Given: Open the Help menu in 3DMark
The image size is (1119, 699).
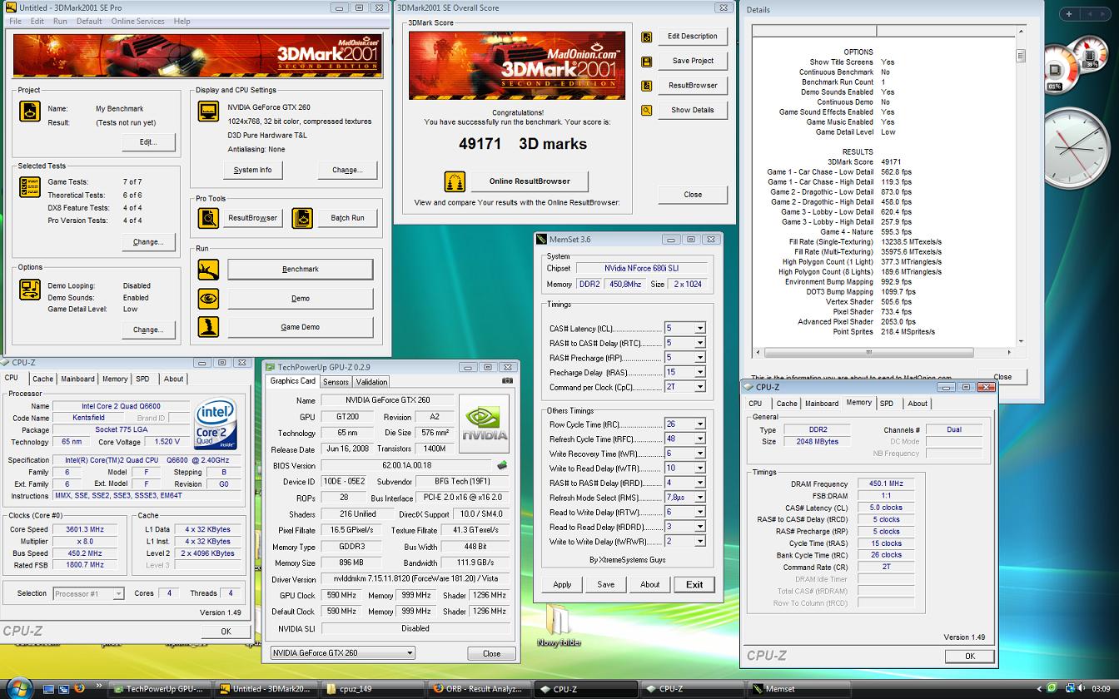Looking at the screenshot, I should tap(182, 21).
